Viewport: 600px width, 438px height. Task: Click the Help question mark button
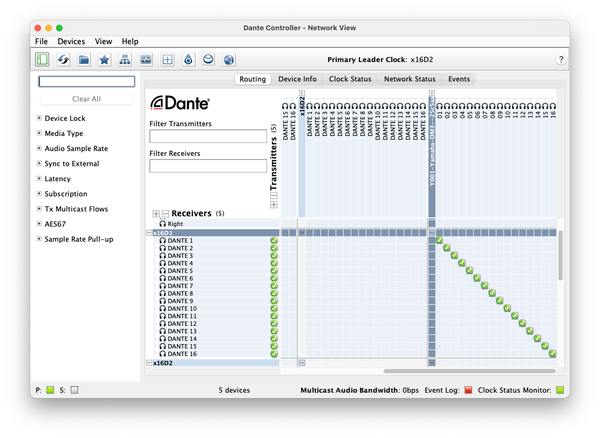(561, 59)
